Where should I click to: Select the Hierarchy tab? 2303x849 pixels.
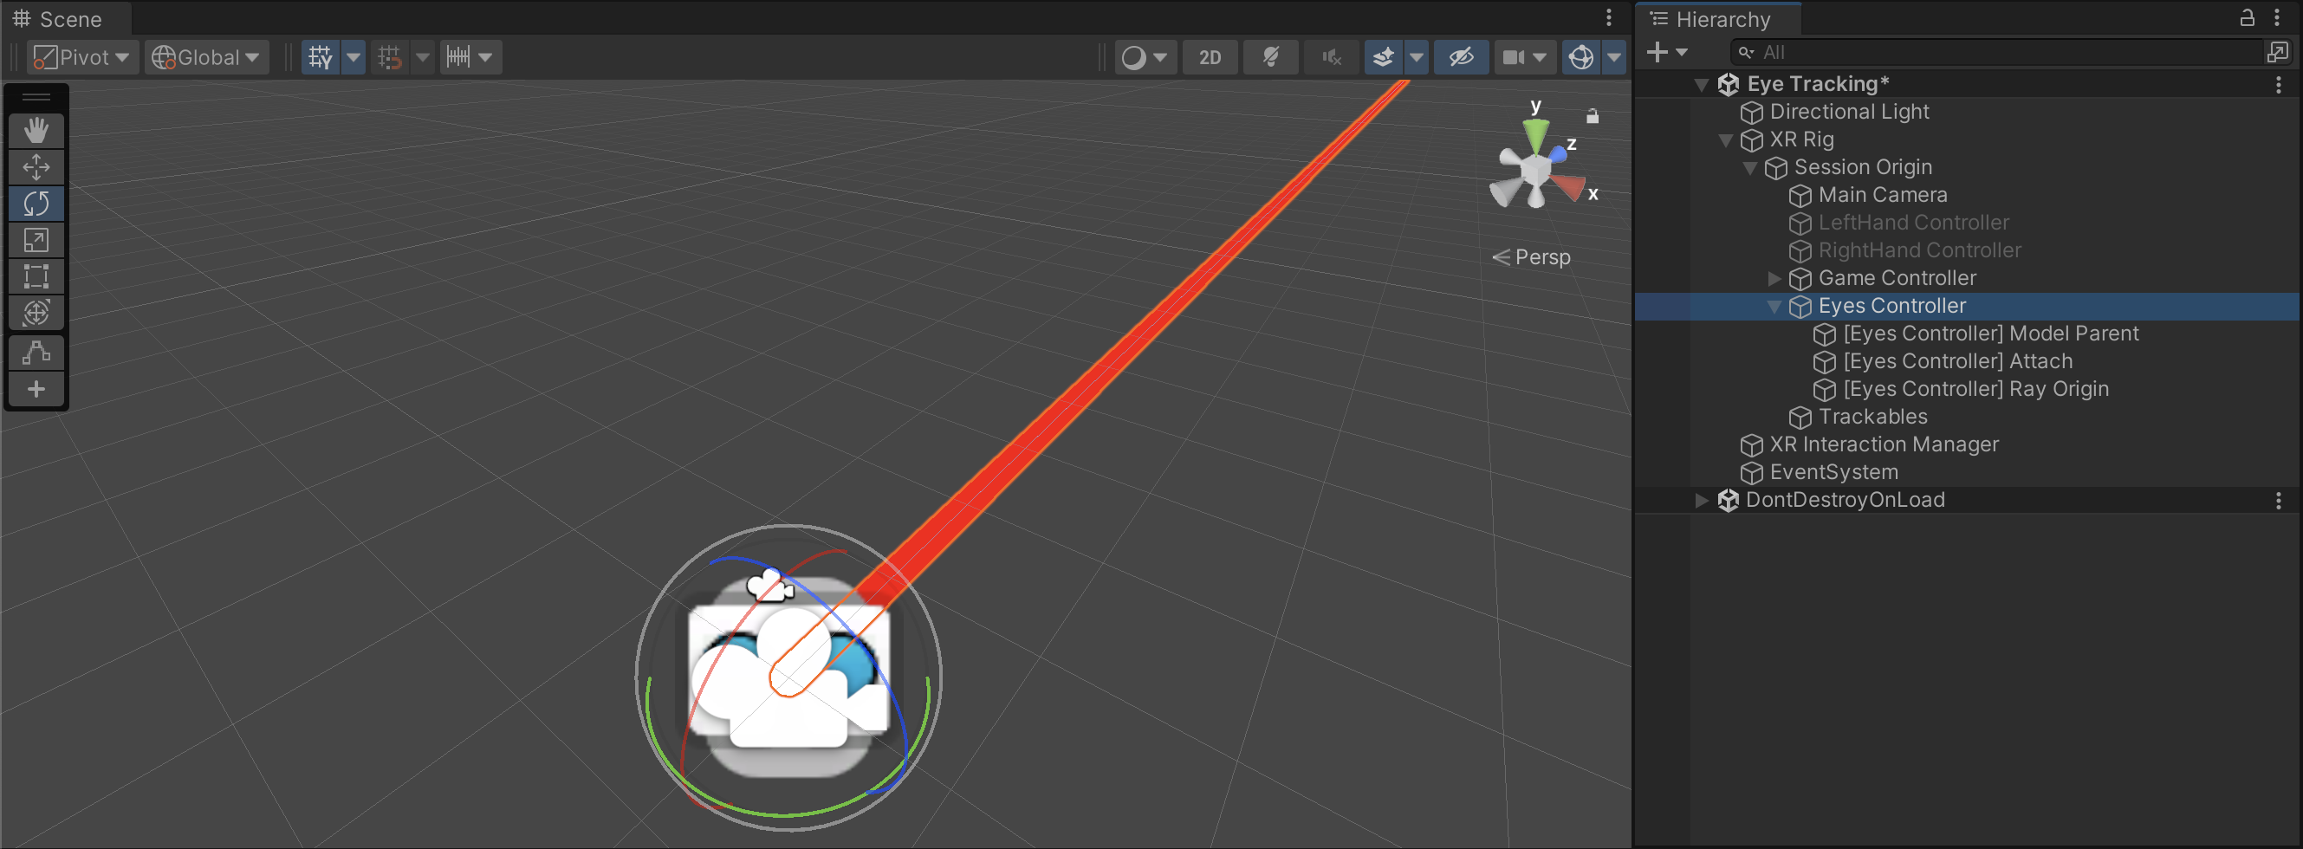click(1722, 19)
